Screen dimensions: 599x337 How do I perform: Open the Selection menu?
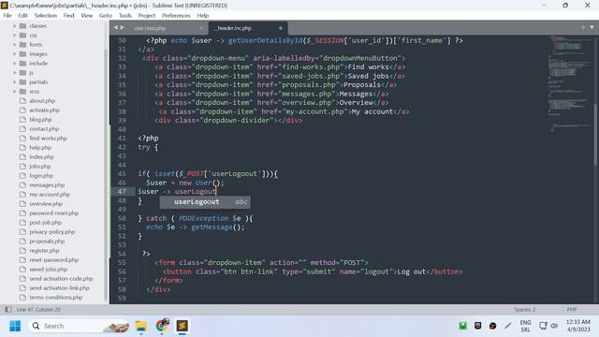coord(46,16)
